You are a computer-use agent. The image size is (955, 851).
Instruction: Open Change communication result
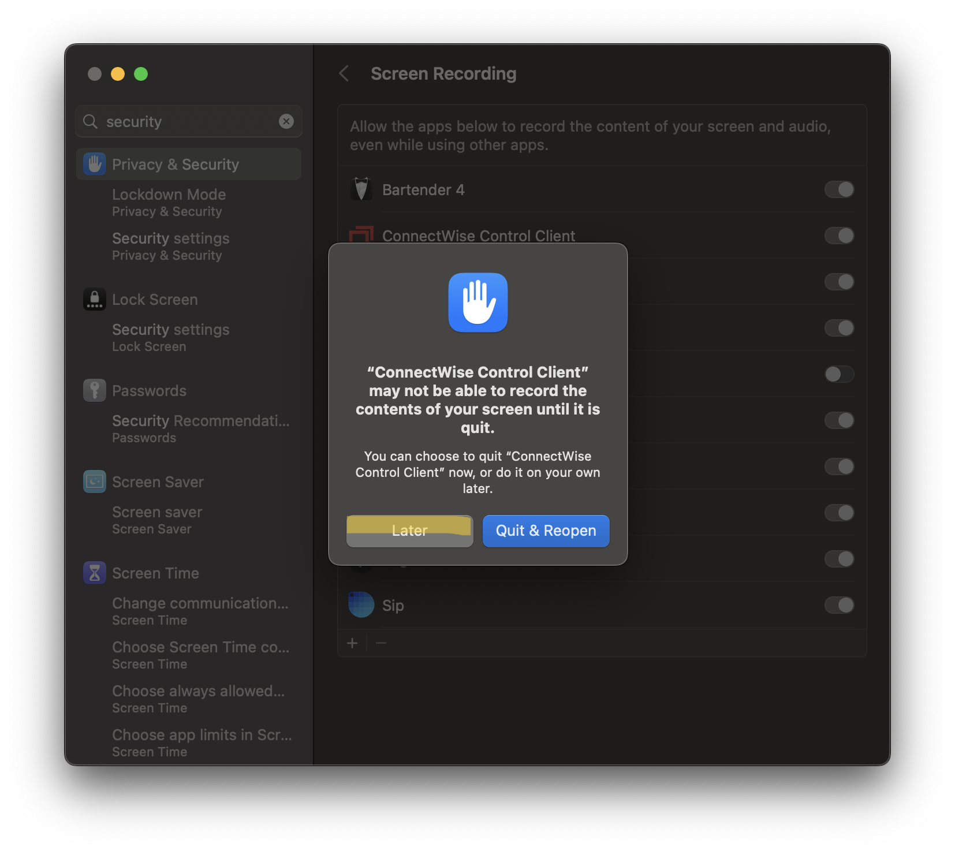[200, 611]
